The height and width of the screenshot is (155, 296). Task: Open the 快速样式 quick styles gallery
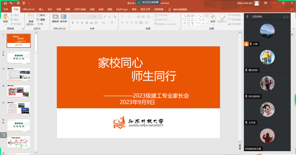pyautogui.click(x=222, y=19)
